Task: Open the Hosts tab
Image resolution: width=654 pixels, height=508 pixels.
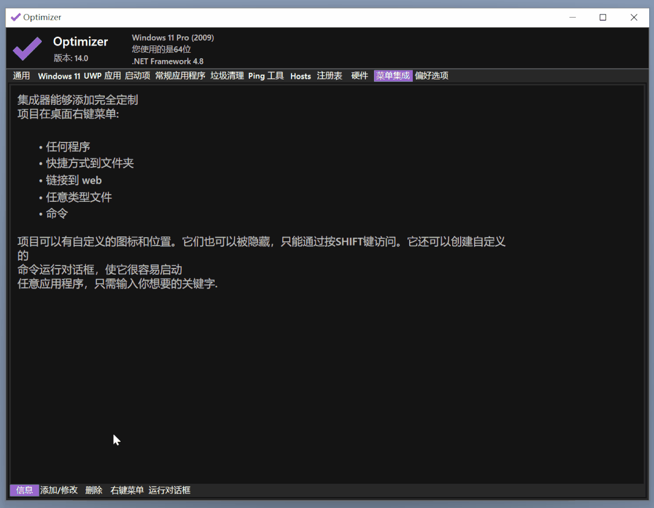Action: (x=301, y=76)
